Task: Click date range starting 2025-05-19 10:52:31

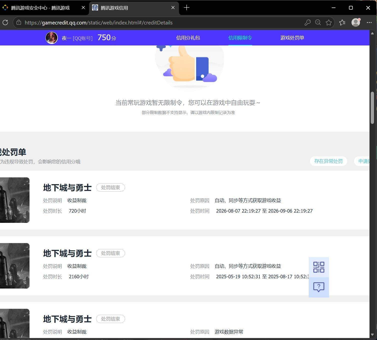Action: pyautogui.click(x=263, y=277)
